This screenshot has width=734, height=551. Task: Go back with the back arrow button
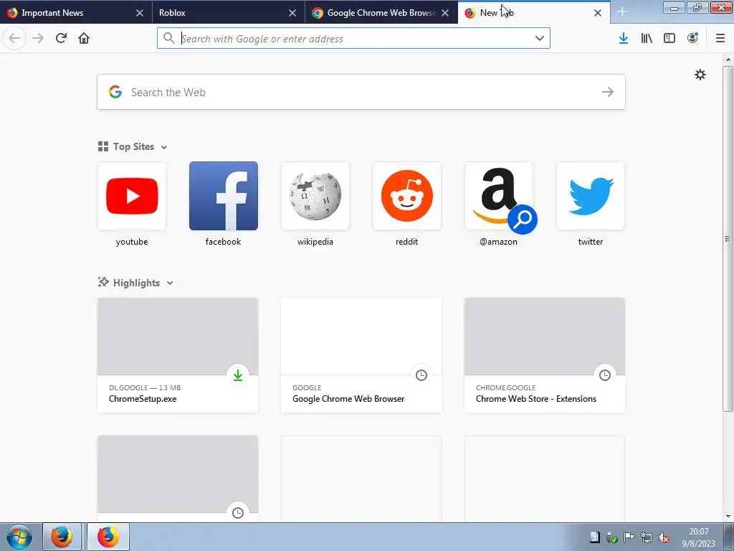[14, 38]
